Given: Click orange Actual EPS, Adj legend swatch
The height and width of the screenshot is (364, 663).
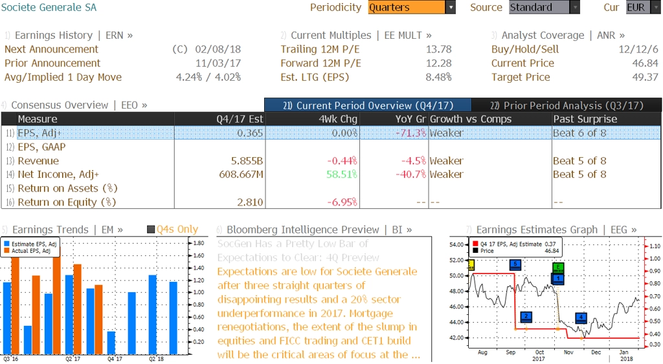Looking at the screenshot, I should (6, 251).
